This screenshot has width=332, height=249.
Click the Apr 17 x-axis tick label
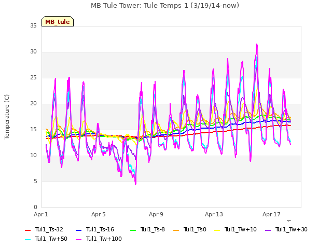[271, 214]
